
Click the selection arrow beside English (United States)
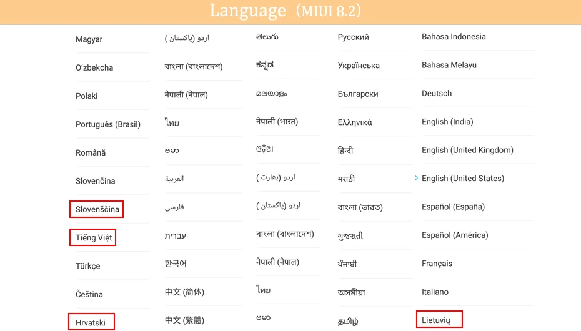coord(416,178)
